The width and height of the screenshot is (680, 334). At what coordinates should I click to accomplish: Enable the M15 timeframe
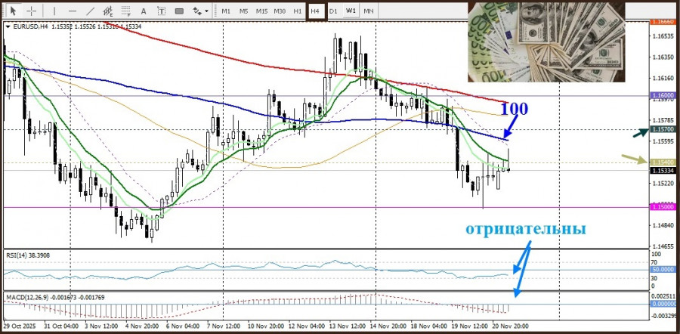[x=261, y=11]
